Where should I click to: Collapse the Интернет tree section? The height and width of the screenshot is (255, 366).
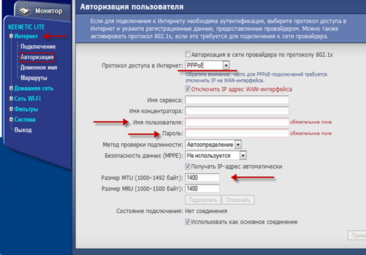pos(11,36)
